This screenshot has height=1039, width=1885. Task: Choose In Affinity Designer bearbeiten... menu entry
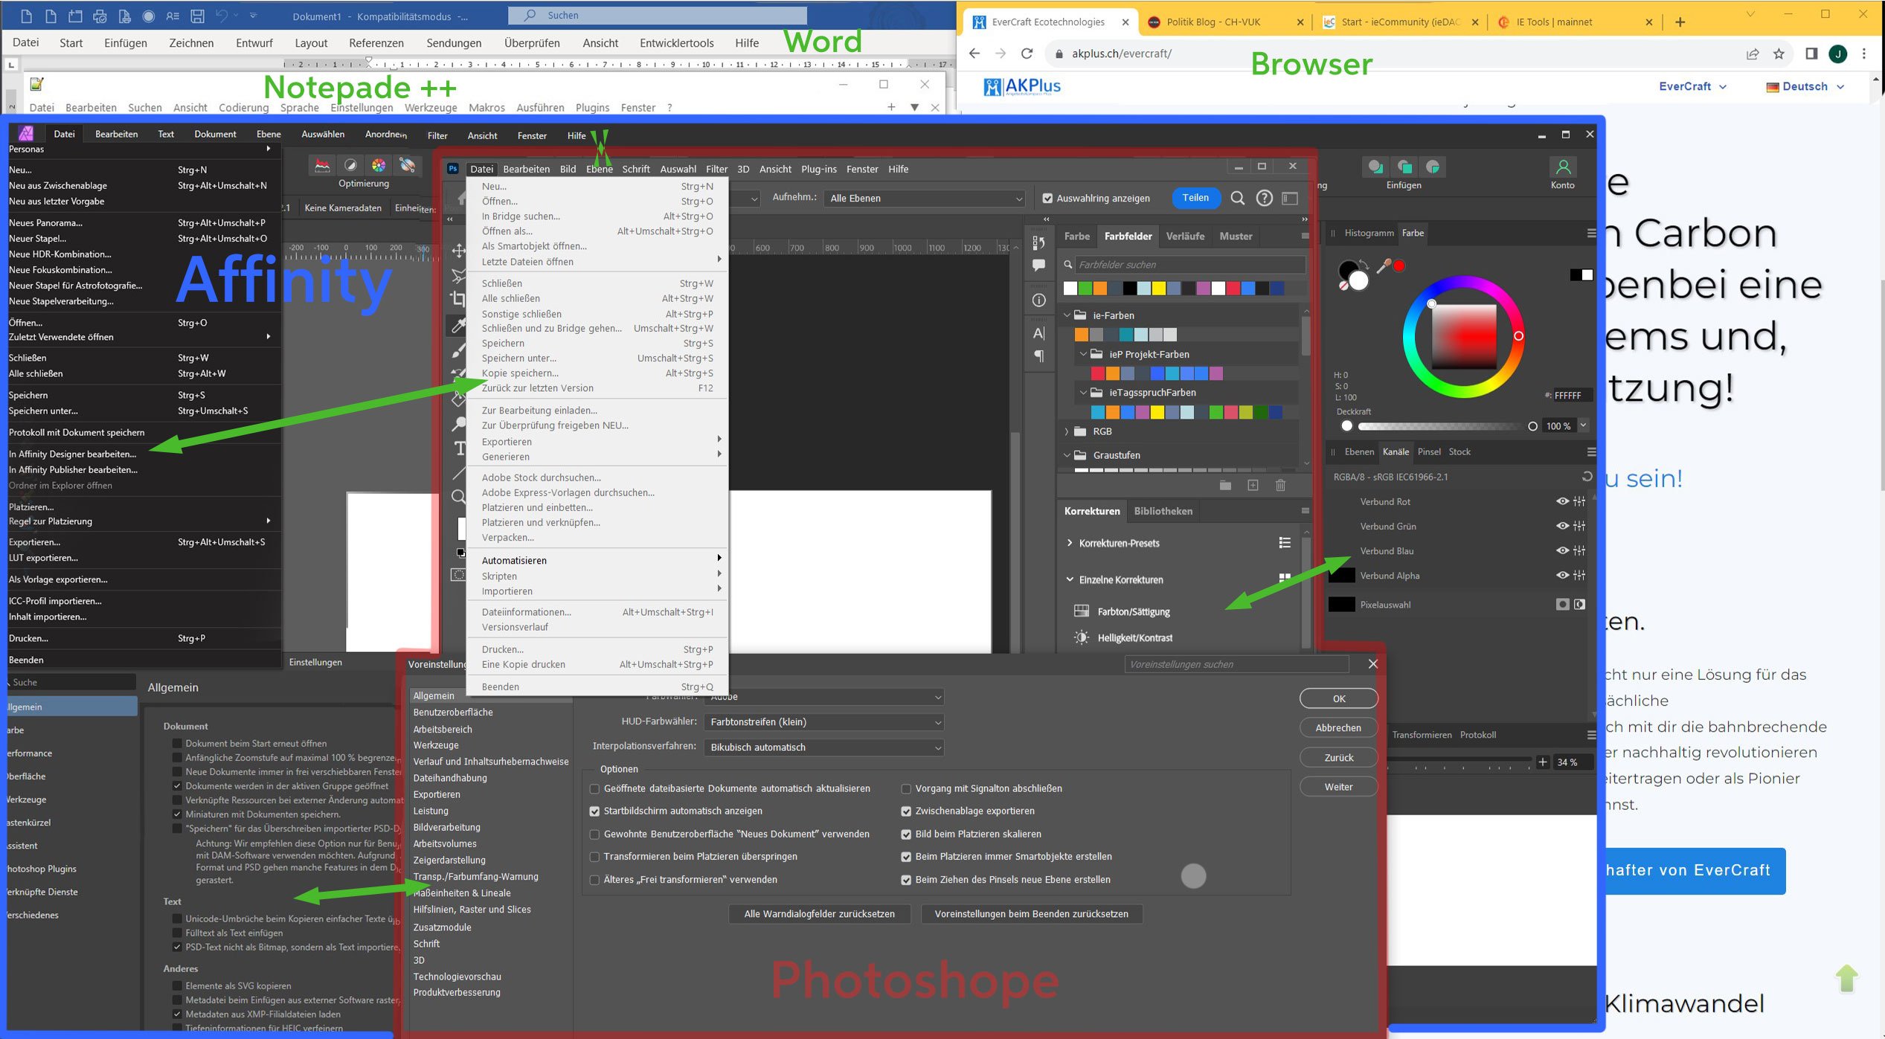click(x=72, y=454)
